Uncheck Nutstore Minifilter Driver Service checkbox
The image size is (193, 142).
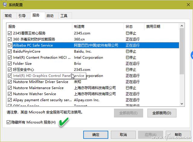coord(10,82)
